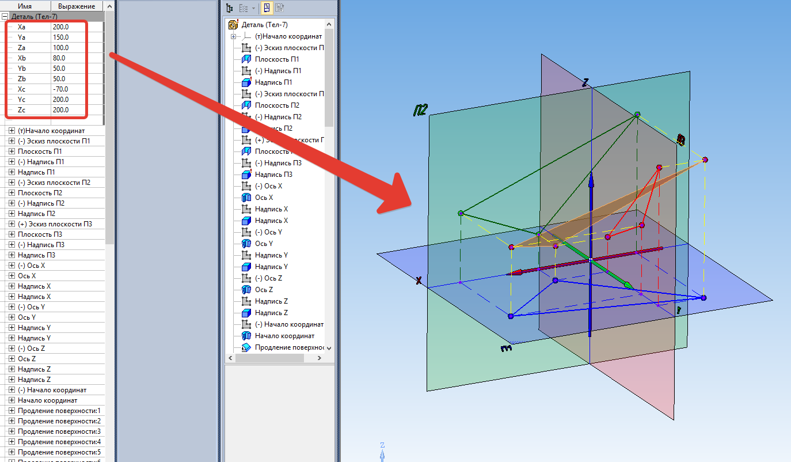The width and height of the screenshot is (791, 462).
Task: Click body icon of Надпись П1 in model tree
Action: click(246, 82)
